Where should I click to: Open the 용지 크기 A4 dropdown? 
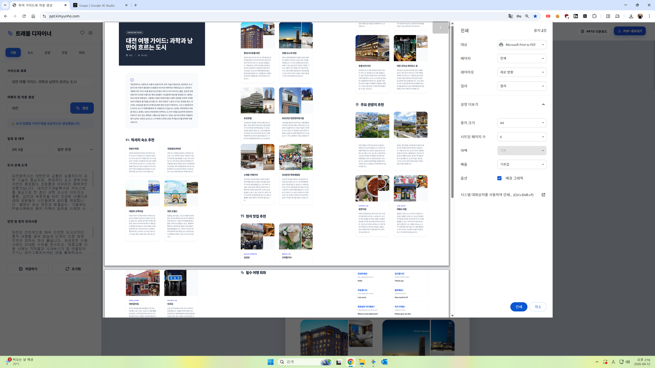pos(521,123)
